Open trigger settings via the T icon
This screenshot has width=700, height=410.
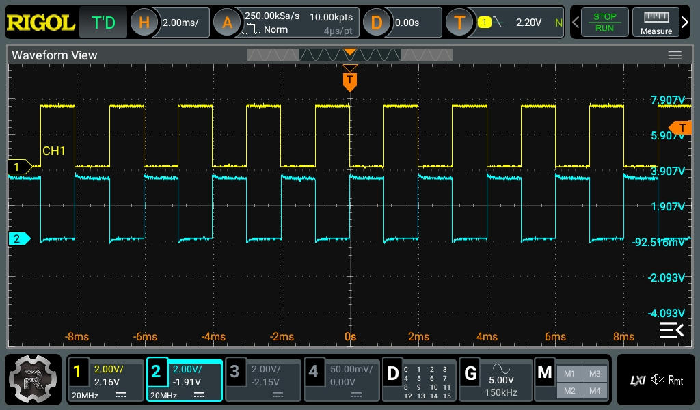(x=459, y=23)
